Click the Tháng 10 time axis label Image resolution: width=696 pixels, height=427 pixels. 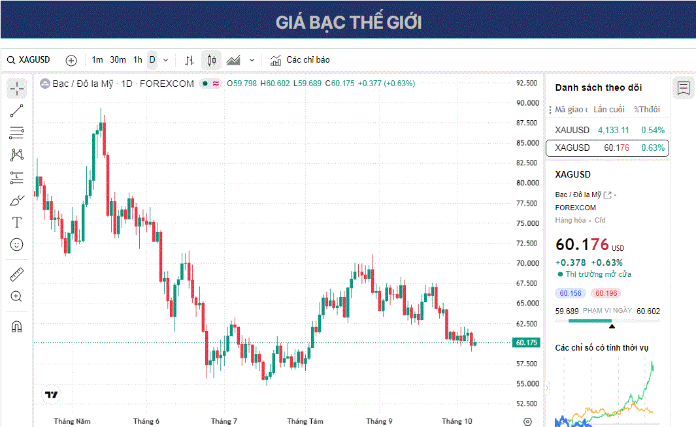[457, 421]
